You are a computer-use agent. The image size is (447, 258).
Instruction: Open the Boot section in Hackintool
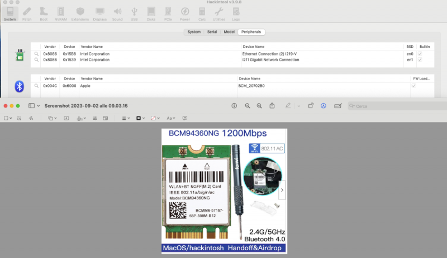[44, 14]
